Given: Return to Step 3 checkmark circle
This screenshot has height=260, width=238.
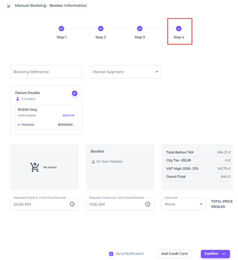Looking at the screenshot, I should point(140,28).
